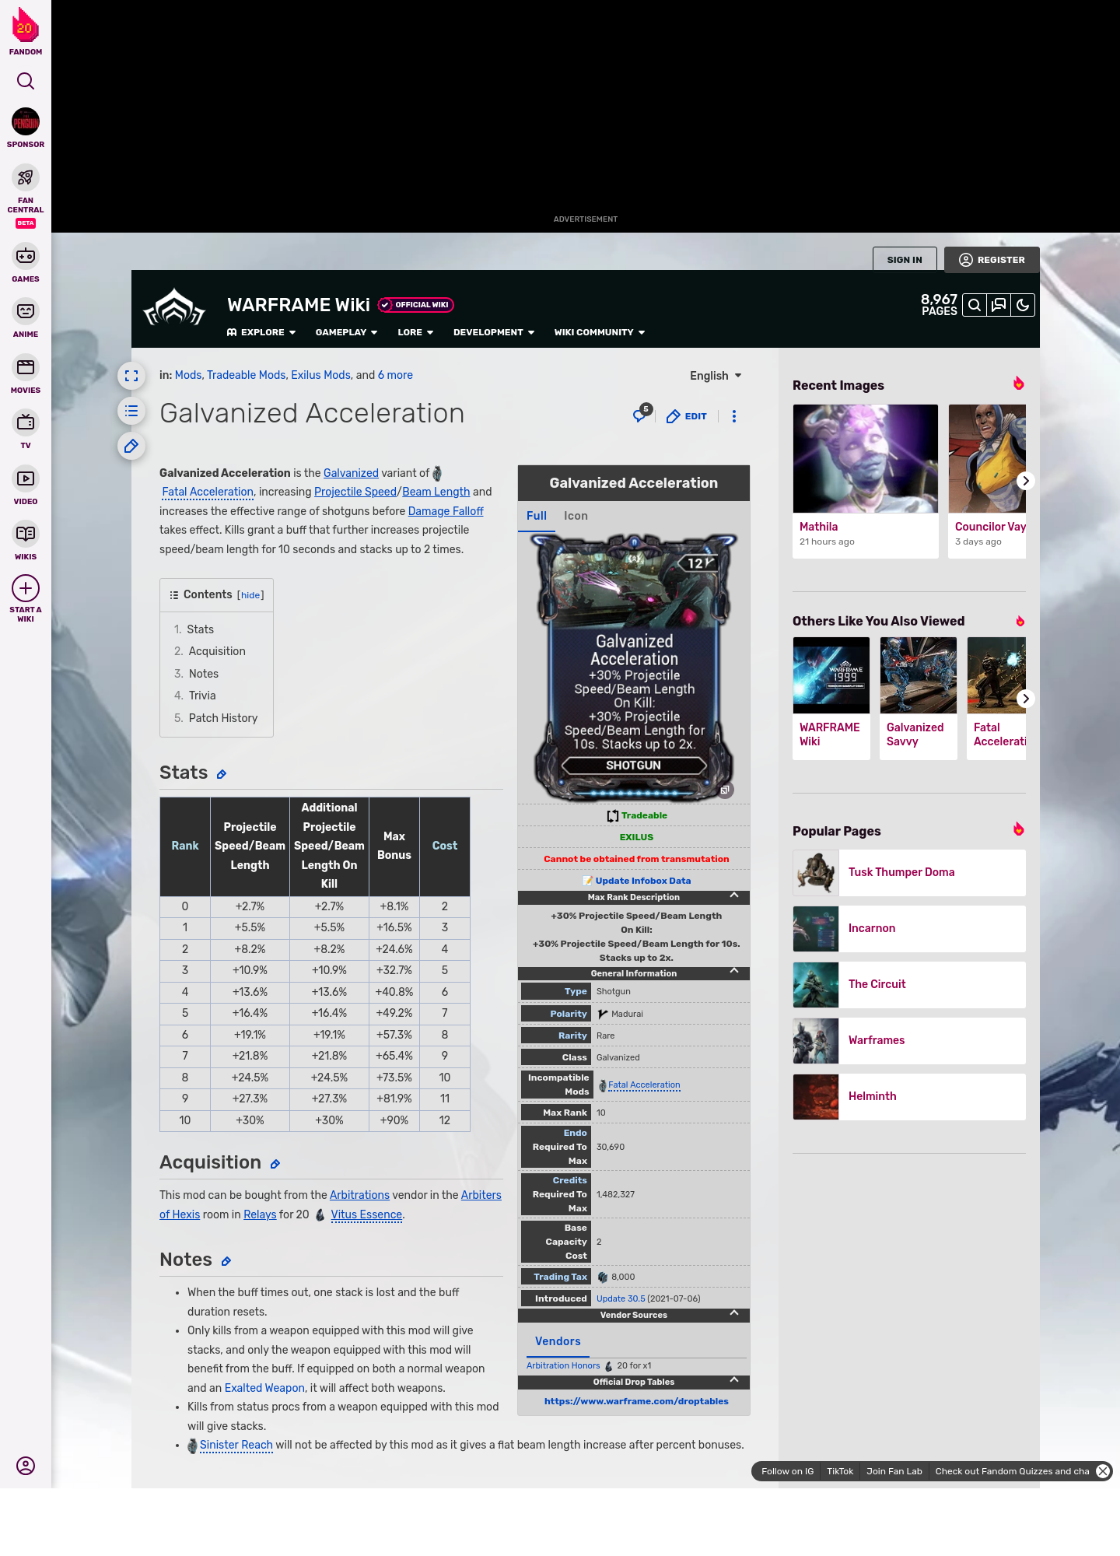Screen dimensions: 1120x1556
Task: Click next arrow in Others Also Viewed
Action: pyautogui.click(x=1025, y=699)
